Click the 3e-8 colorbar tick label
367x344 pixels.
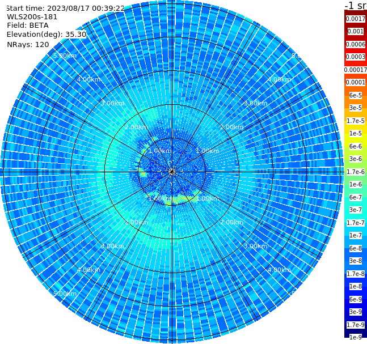(x=356, y=261)
